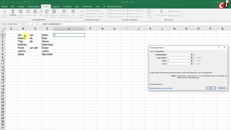
Task: Click the fx icon beside formula bar
Action: (37, 24)
